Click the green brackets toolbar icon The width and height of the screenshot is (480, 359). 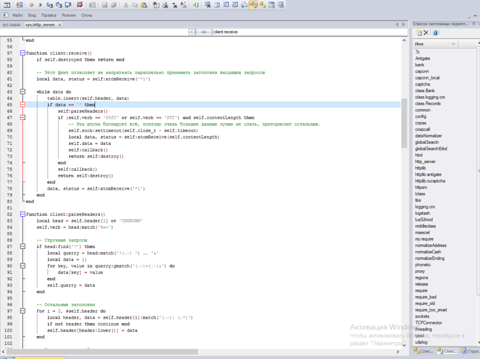pos(195,5)
